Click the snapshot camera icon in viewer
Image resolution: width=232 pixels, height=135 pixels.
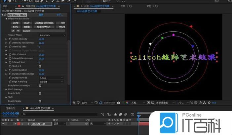pos(118,103)
